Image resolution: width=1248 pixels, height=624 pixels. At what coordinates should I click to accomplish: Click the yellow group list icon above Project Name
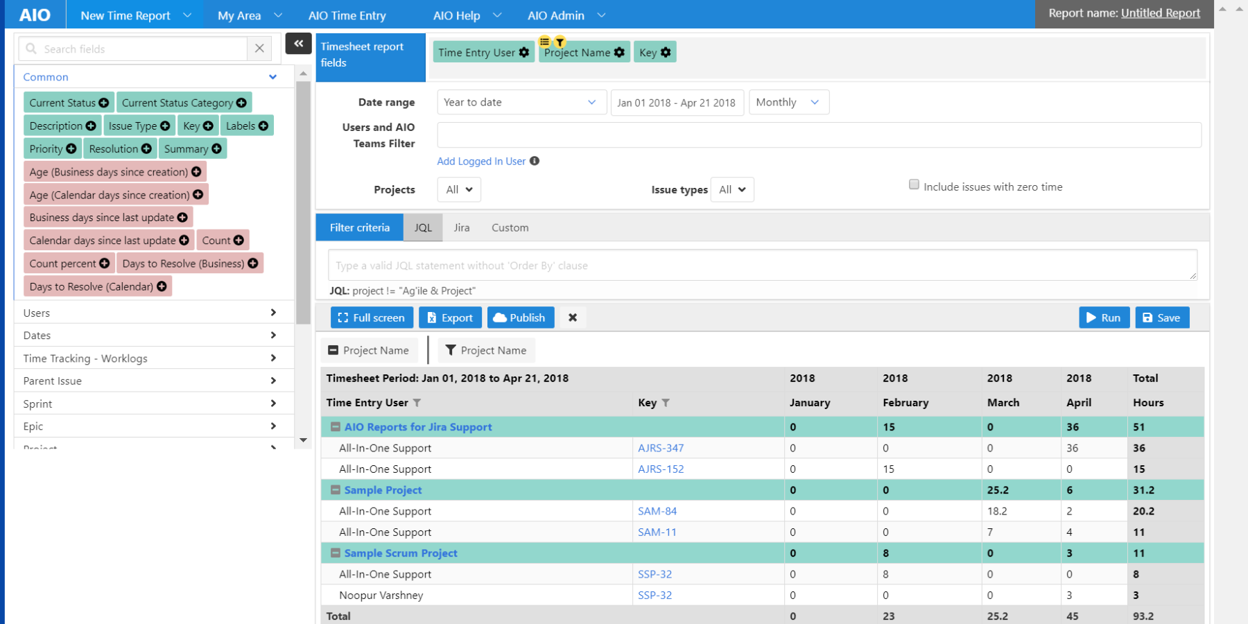pyautogui.click(x=545, y=41)
